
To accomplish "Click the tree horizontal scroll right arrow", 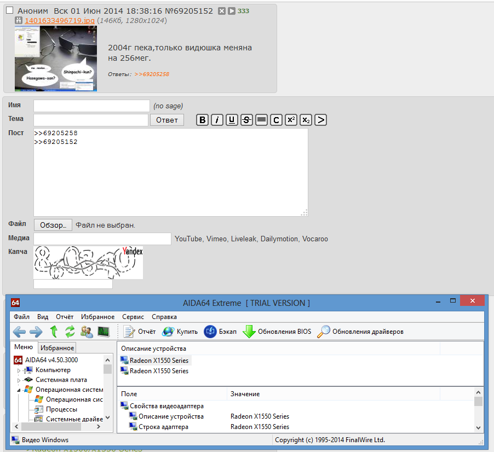I will [x=99, y=426].
